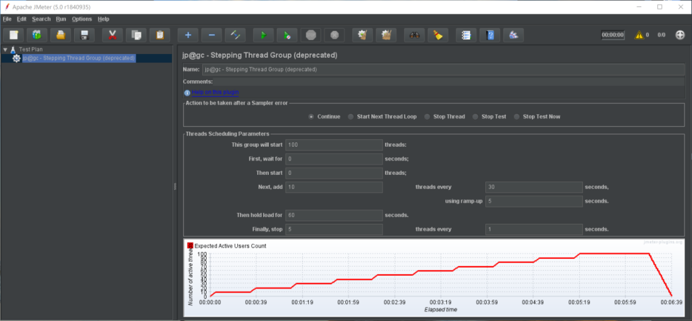Image resolution: width=692 pixels, height=321 pixels.
Task: Open the Edit menu
Action: point(21,19)
